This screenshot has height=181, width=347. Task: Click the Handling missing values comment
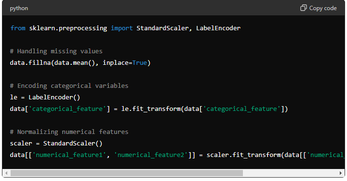coord(56,51)
